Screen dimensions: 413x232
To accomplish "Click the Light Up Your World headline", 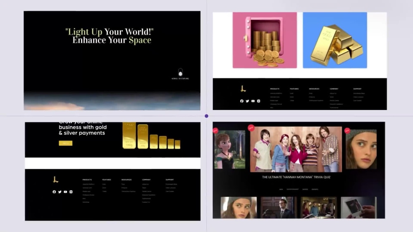I will (109, 36).
